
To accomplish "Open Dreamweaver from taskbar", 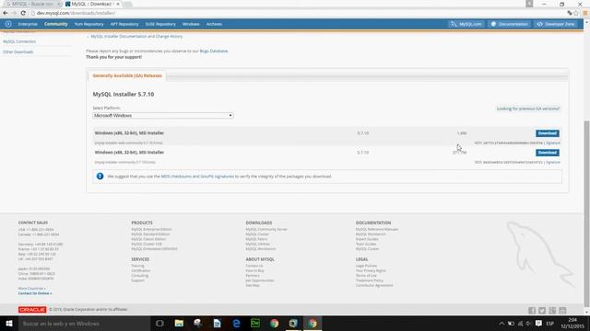I will point(255,323).
